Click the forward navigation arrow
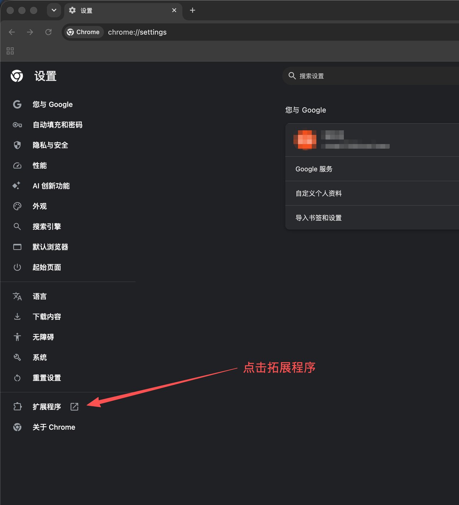This screenshot has width=459, height=505. [30, 32]
